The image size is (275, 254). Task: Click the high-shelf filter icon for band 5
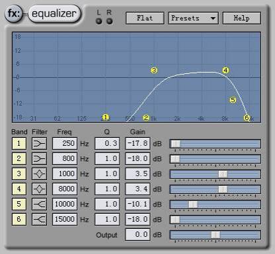tap(39, 205)
